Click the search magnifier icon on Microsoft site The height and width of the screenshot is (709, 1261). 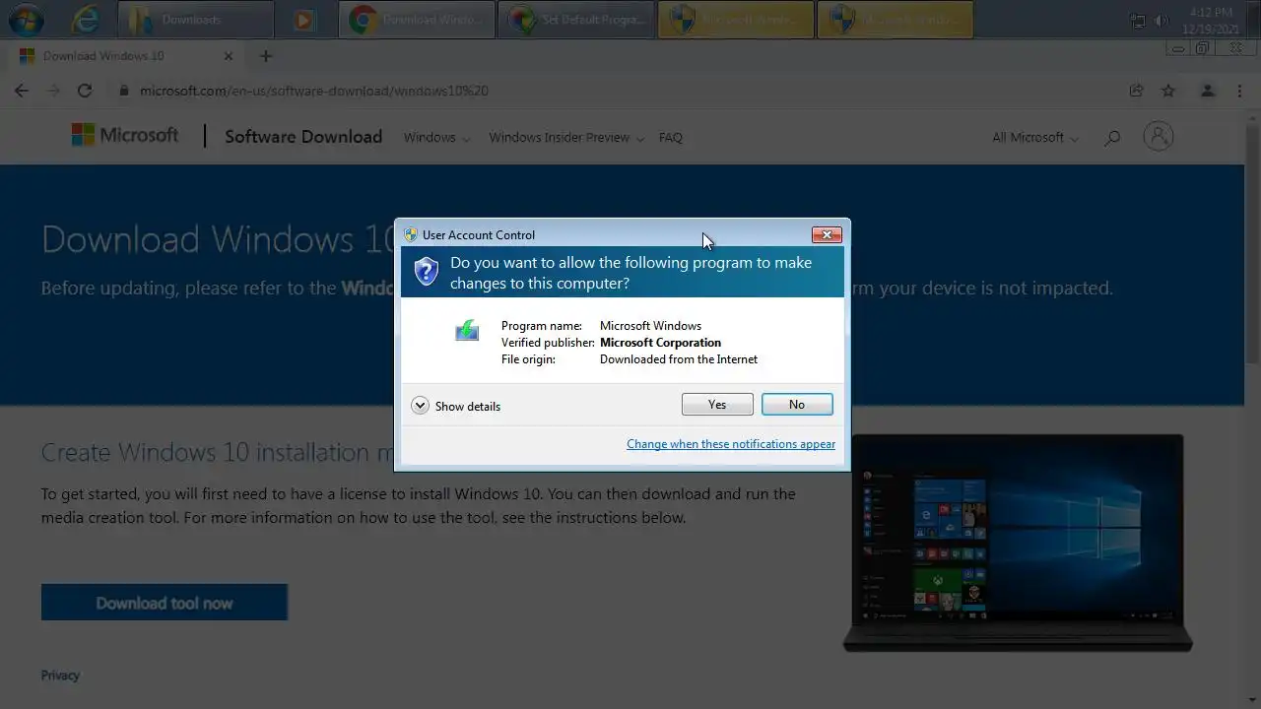(x=1112, y=138)
